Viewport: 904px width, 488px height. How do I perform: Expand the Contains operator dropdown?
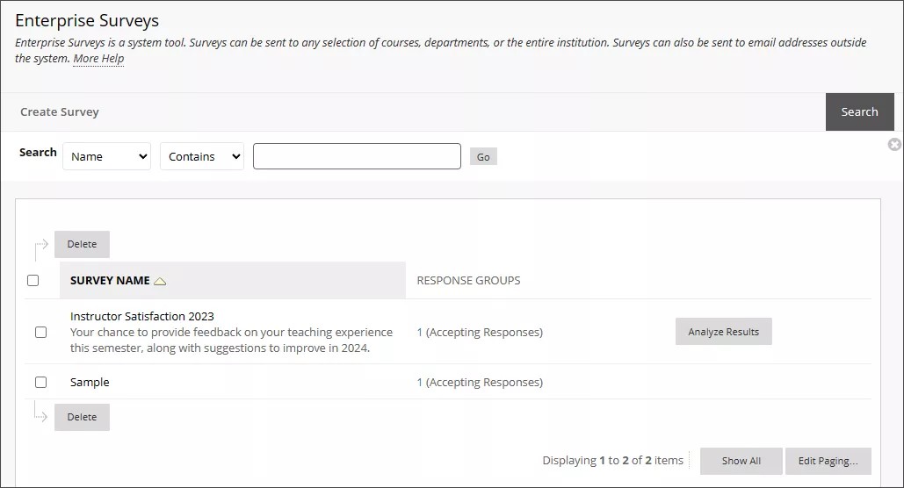point(202,156)
